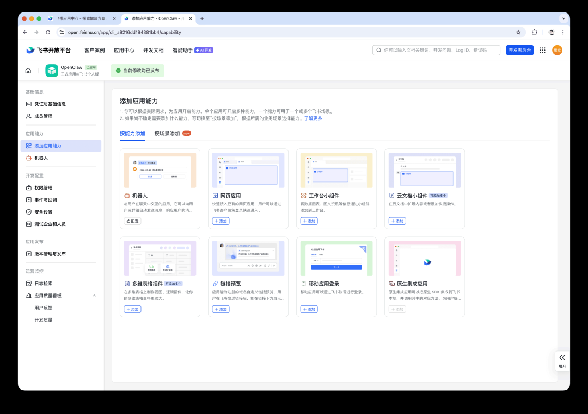Open 客户案例 in top navigation
The width and height of the screenshot is (588, 414).
pos(95,50)
